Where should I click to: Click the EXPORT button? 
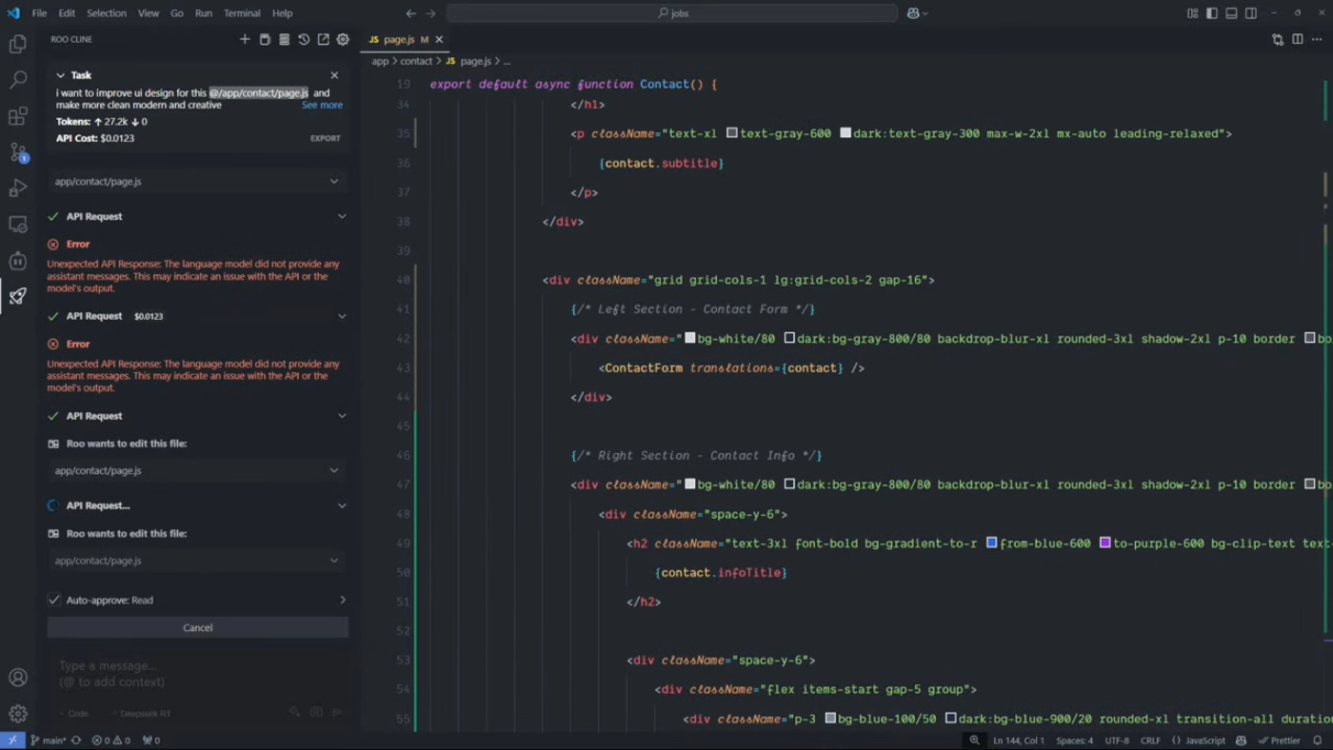click(325, 138)
